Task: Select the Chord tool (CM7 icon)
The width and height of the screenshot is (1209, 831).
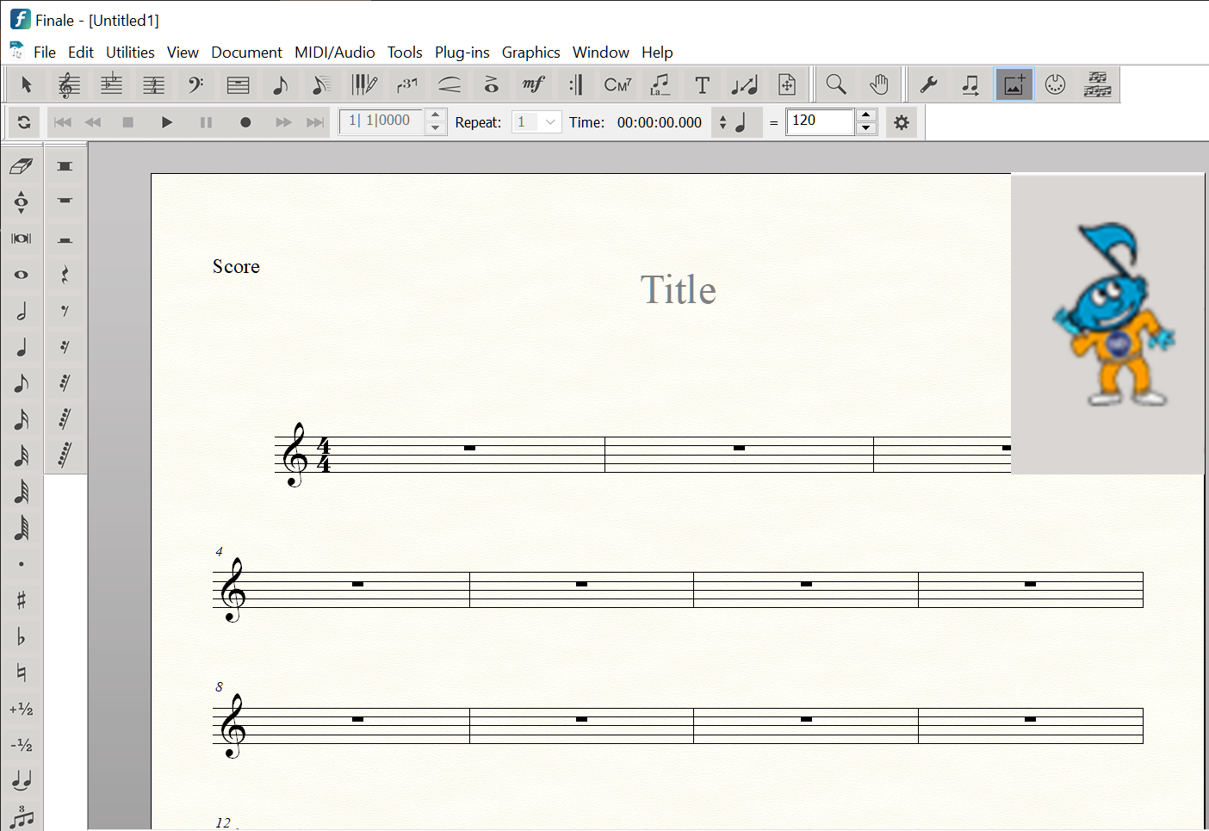Action: pos(617,84)
